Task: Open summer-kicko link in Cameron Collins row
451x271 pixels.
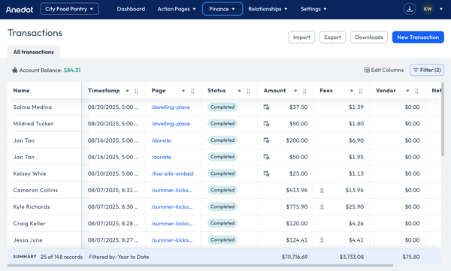Action: point(172,190)
